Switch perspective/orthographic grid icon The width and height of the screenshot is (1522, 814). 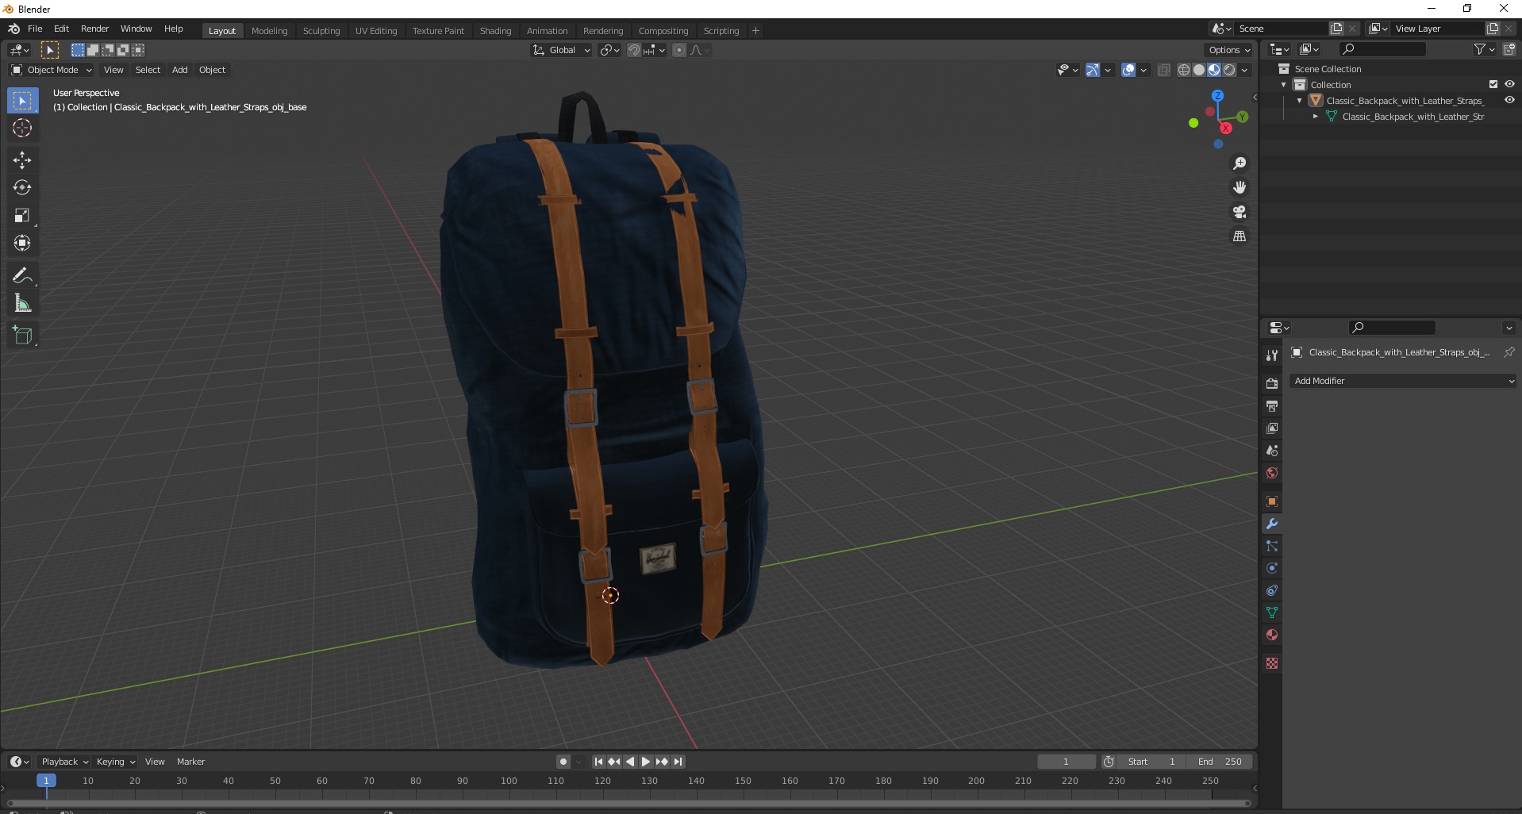(x=1240, y=236)
